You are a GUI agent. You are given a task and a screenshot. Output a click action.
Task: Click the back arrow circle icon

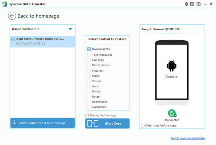12,16
